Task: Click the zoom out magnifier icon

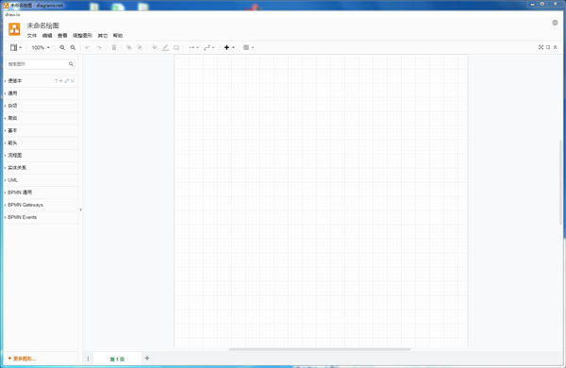Action: tap(73, 47)
